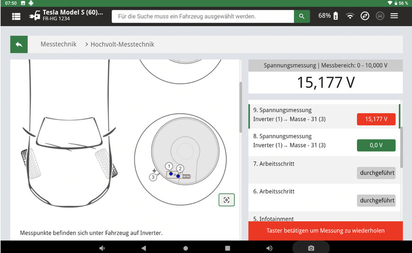Click the step list vertical scrollbar
The height and width of the screenshot is (253, 412).
coord(402,147)
